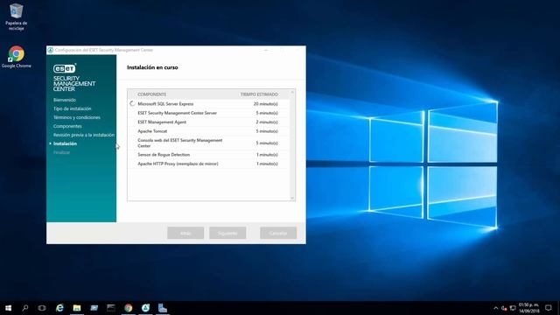
Task: Select the Componentes step
Action: click(67, 126)
